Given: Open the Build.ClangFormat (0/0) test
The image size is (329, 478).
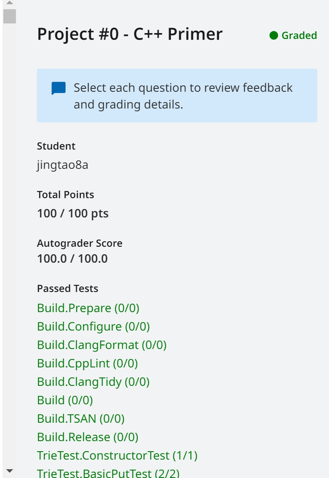Looking at the screenshot, I should [102, 345].
